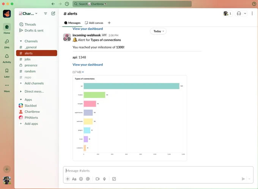Click the Message #alerts input box
This screenshot has width=258, height=189.
click(158, 170)
